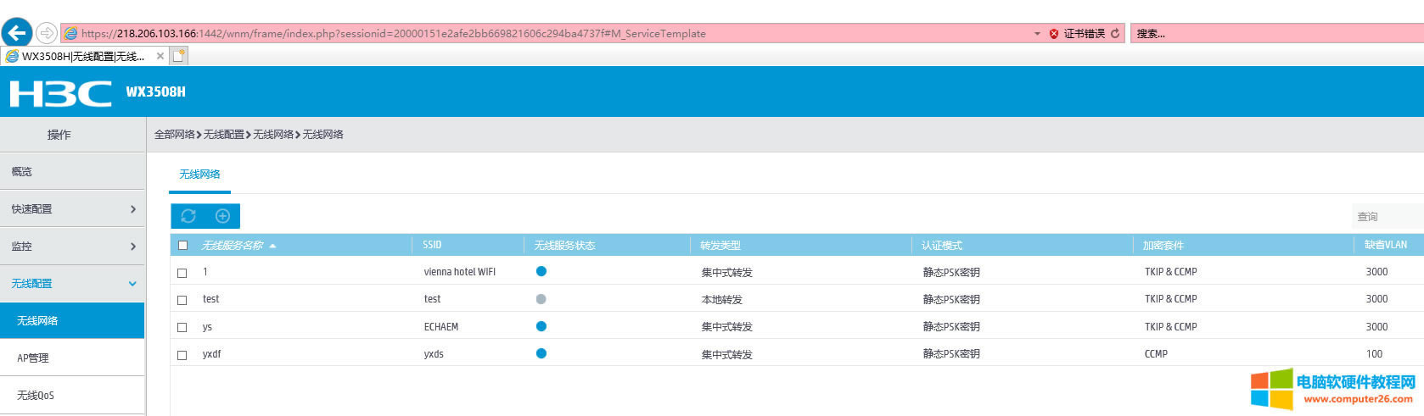Image resolution: width=1424 pixels, height=416 pixels.
Task: Sort by the SSID column header
Action: tap(433, 246)
